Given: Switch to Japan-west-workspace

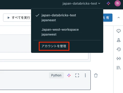Looking at the screenshot, I should pyautogui.click(x=67, y=32).
